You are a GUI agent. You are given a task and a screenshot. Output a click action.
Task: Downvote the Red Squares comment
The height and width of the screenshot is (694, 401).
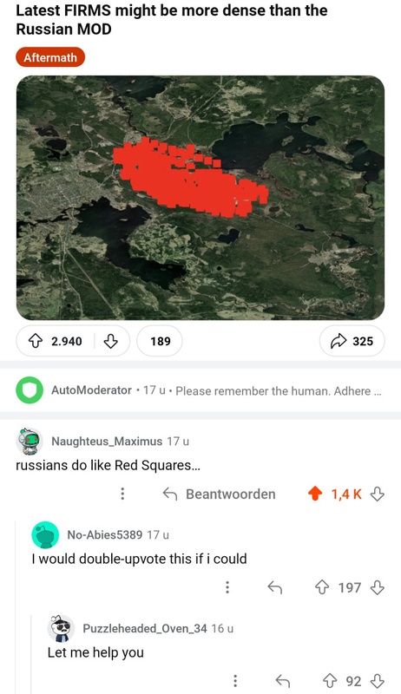coord(377,494)
